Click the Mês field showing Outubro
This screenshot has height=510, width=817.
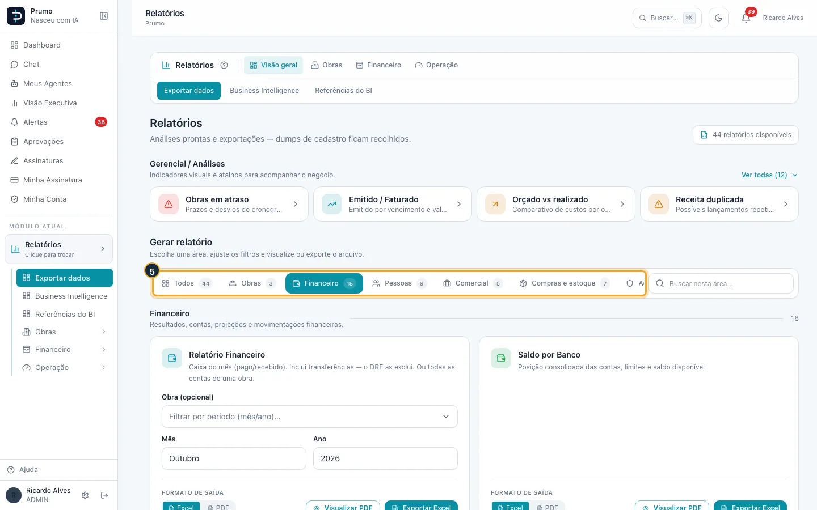[234, 458]
